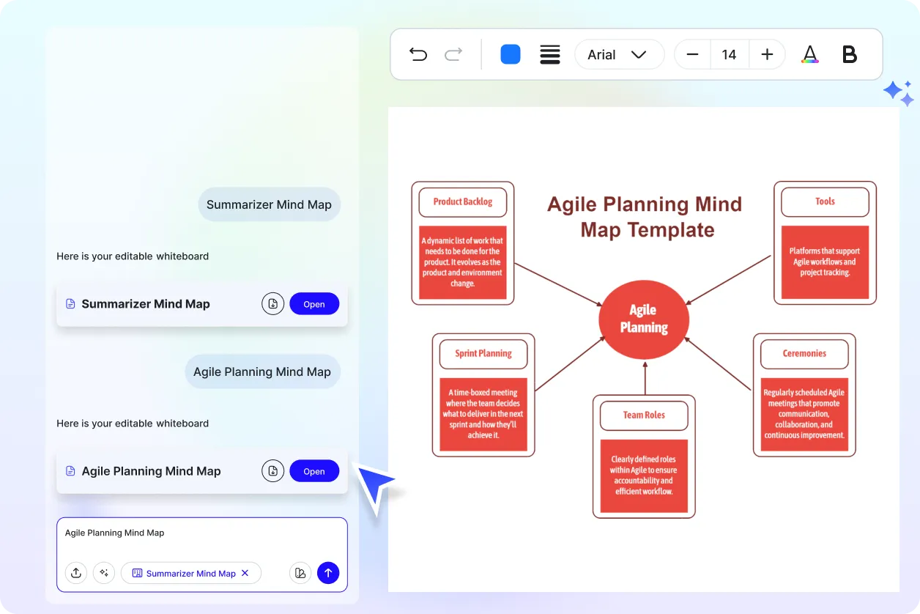
Task: Select the central Agile Planning node
Action: coord(644,319)
